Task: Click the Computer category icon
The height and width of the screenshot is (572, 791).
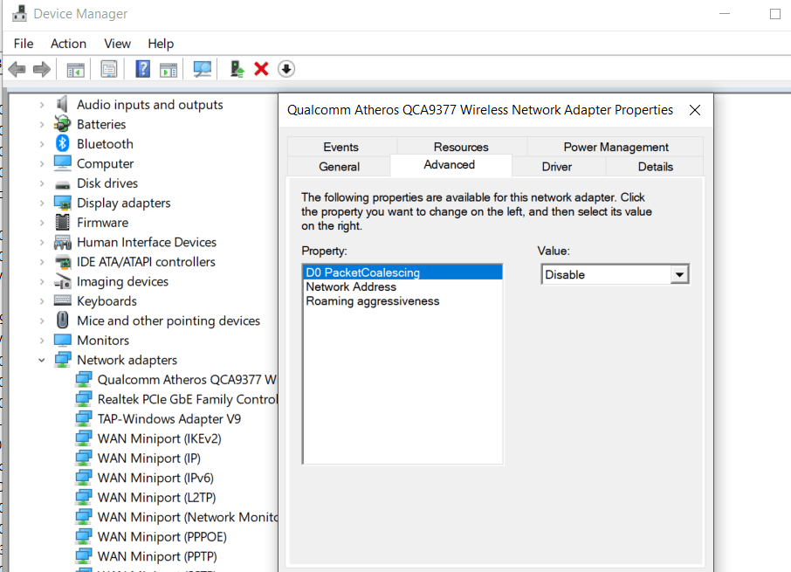Action: pos(63,163)
